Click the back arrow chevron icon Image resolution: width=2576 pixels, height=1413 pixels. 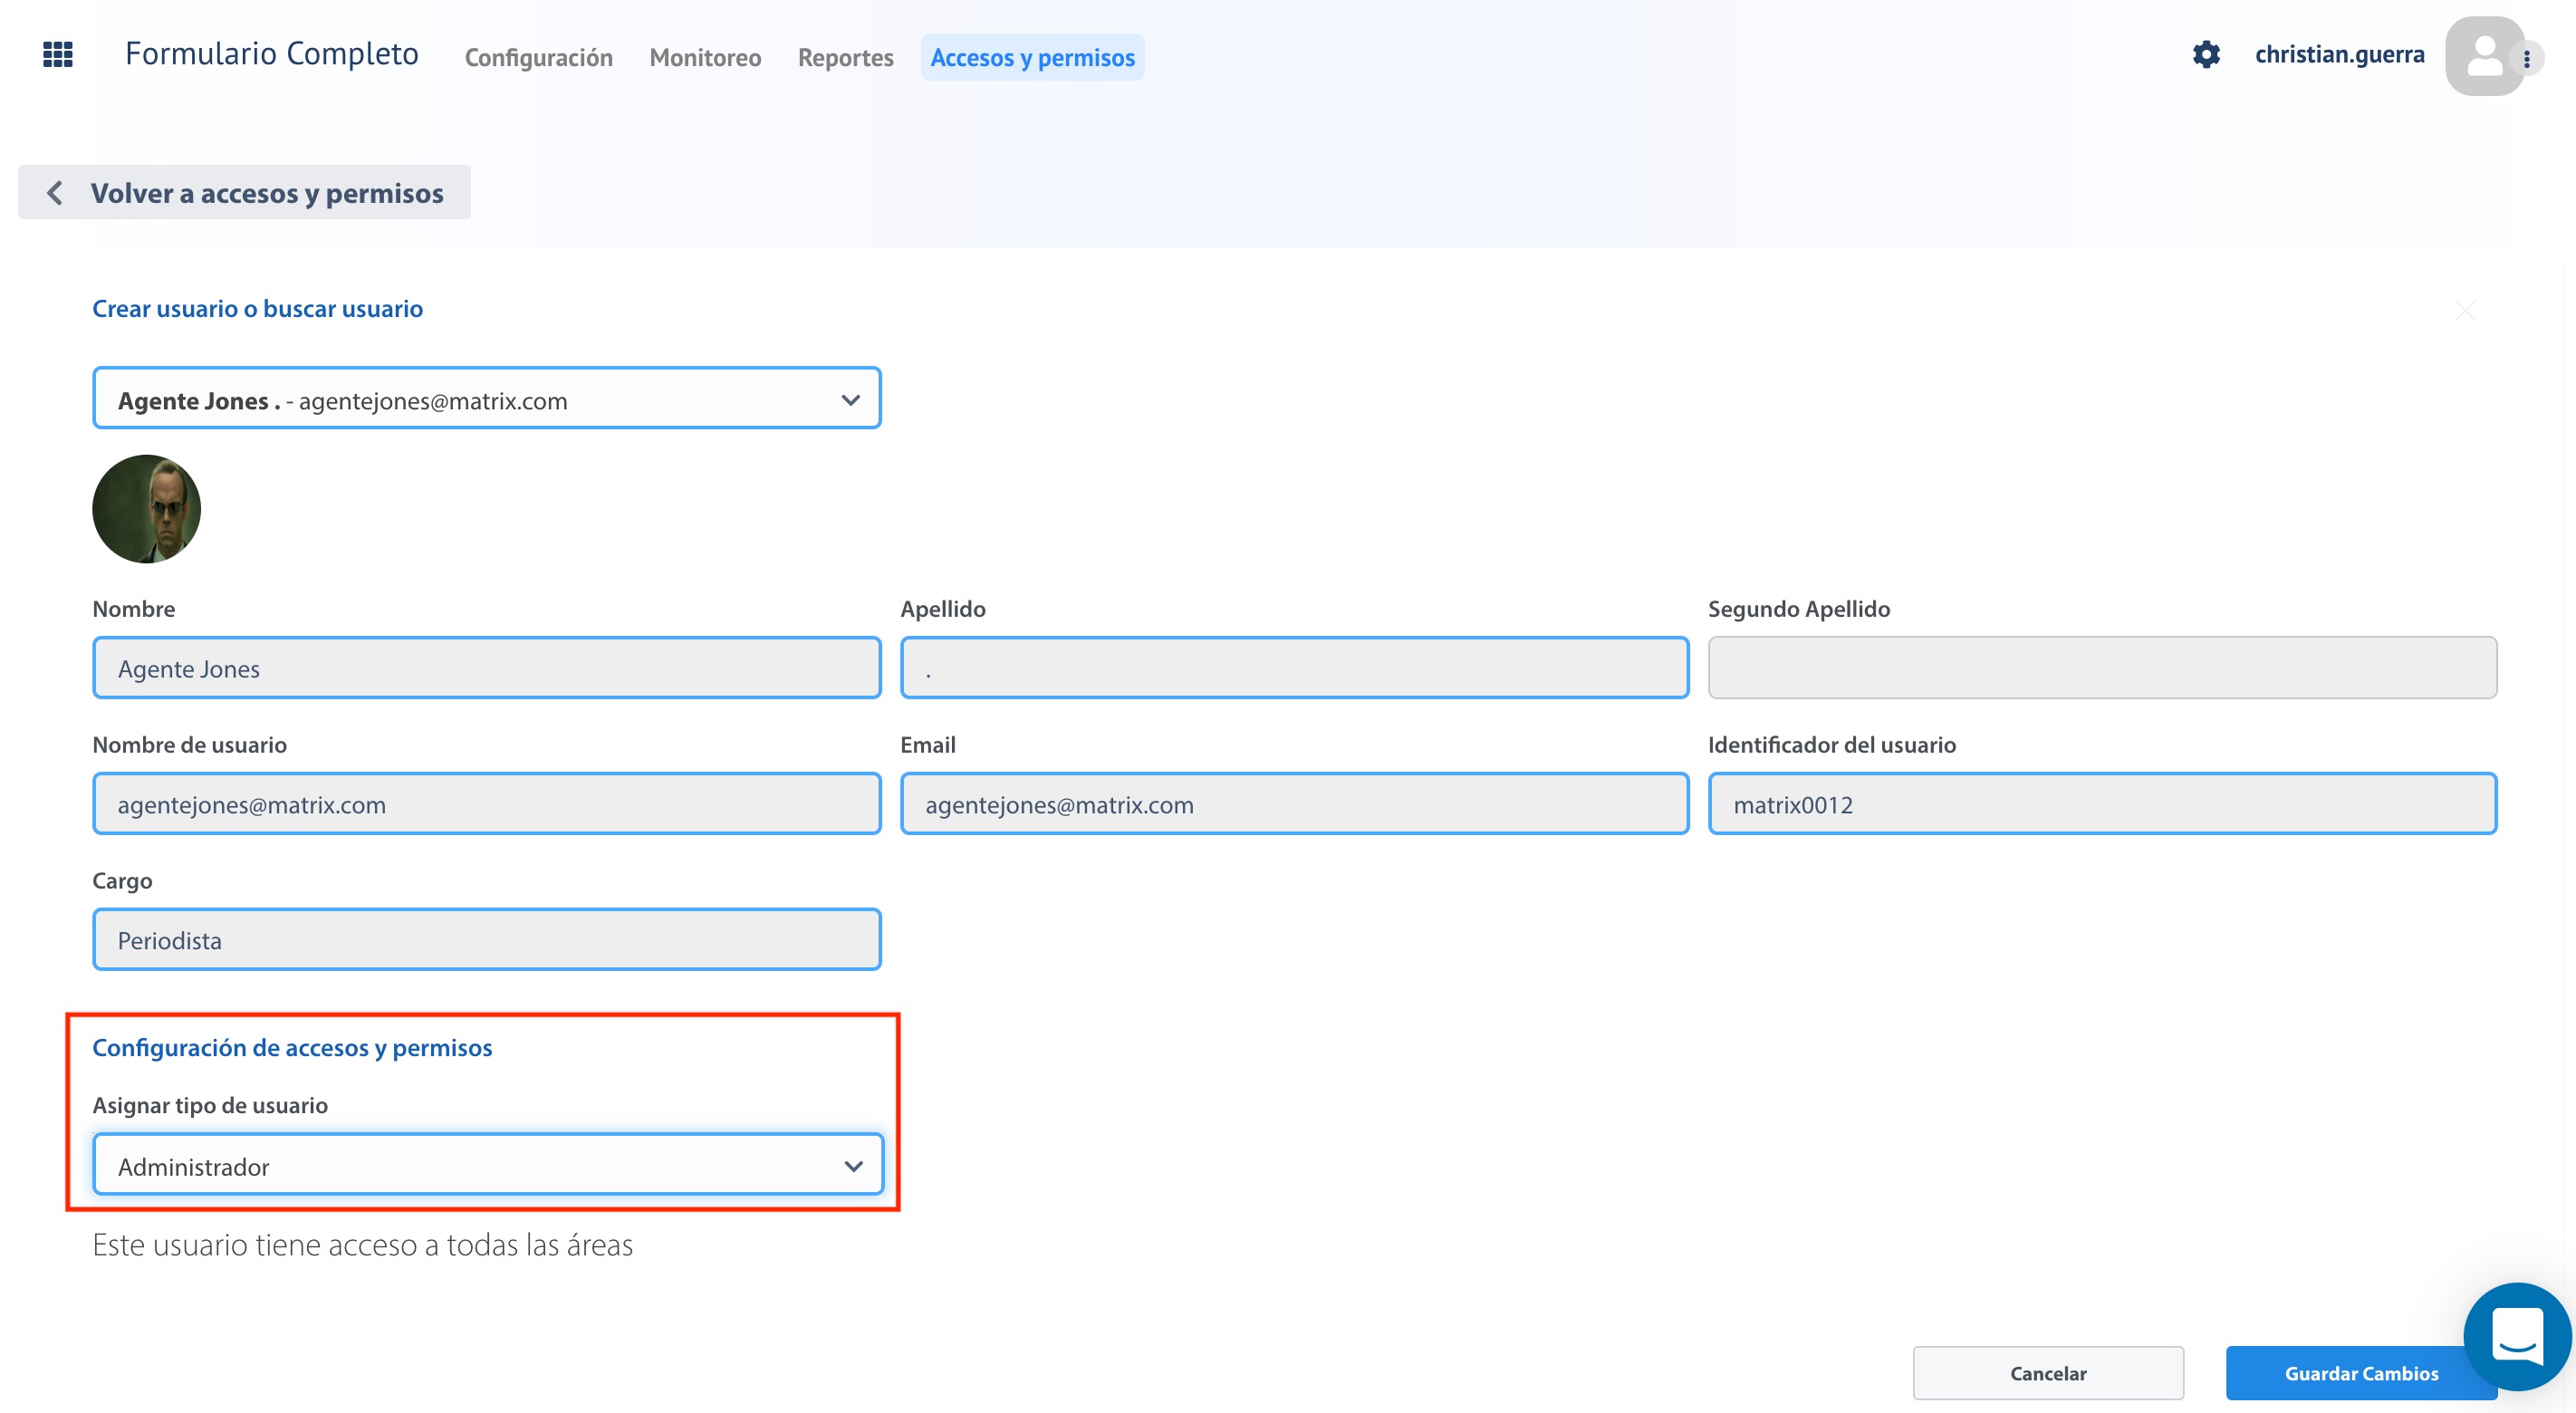[x=56, y=193]
